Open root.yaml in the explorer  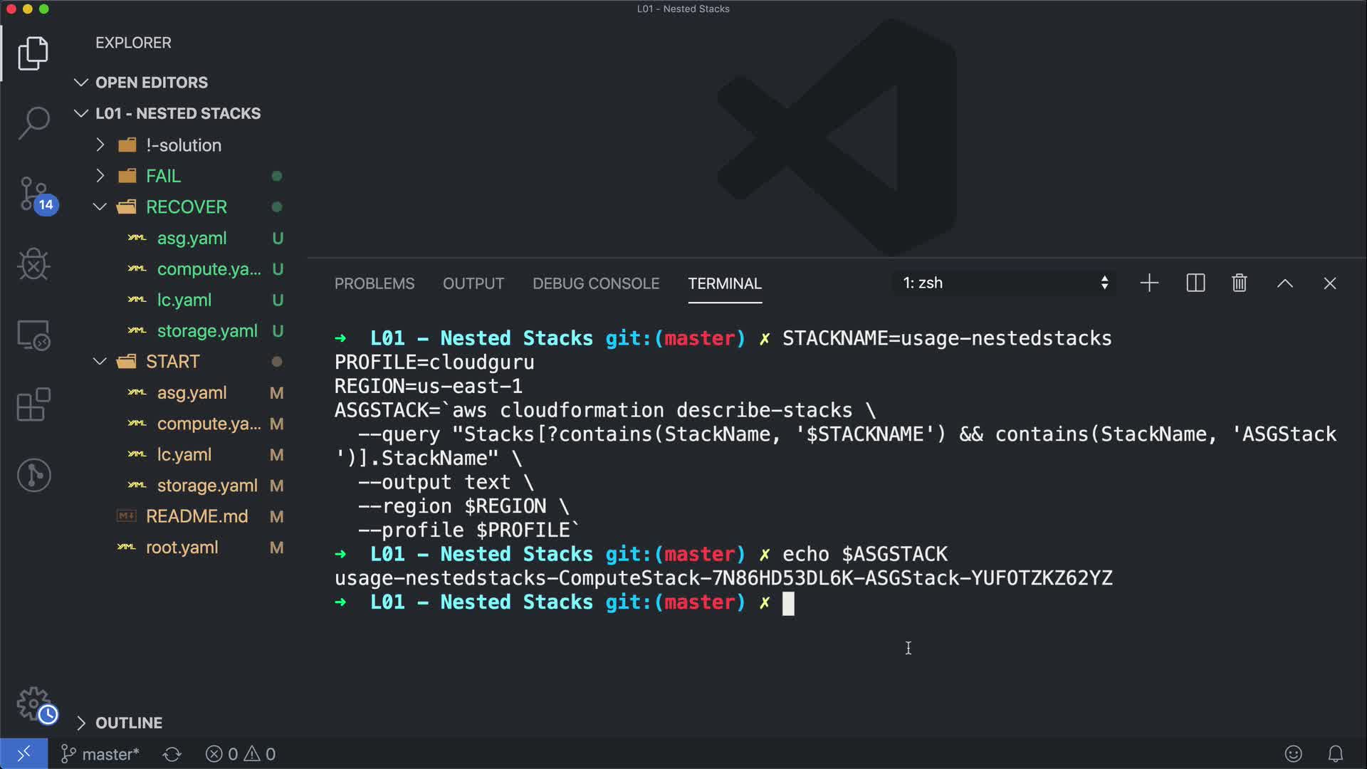[182, 548]
